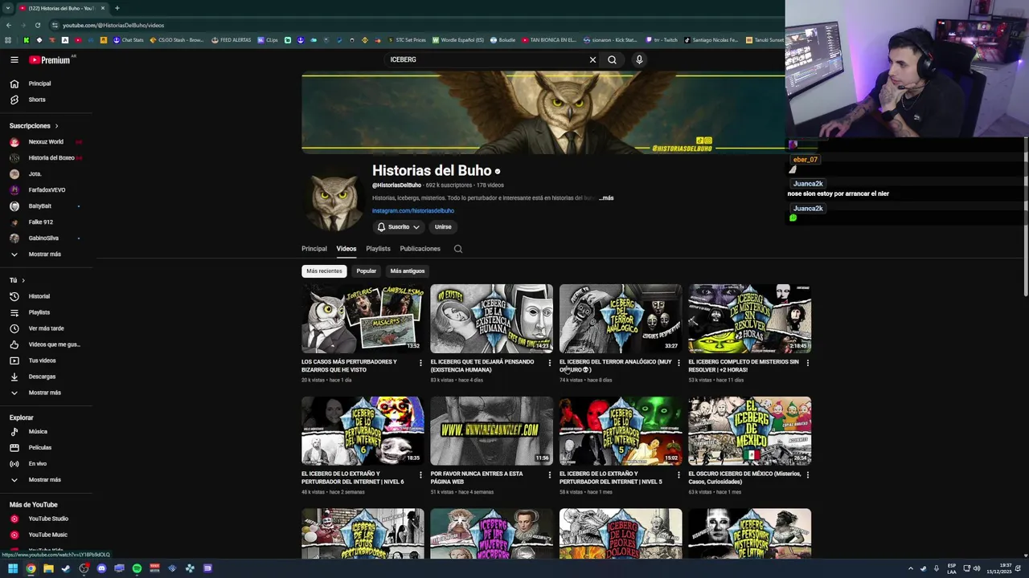Select the Más recientes filter chip
The height and width of the screenshot is (578, 1029).
point(324,271)
